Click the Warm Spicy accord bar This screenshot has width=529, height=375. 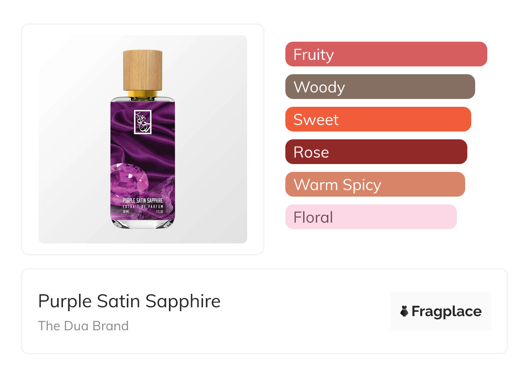pos(375,184)
